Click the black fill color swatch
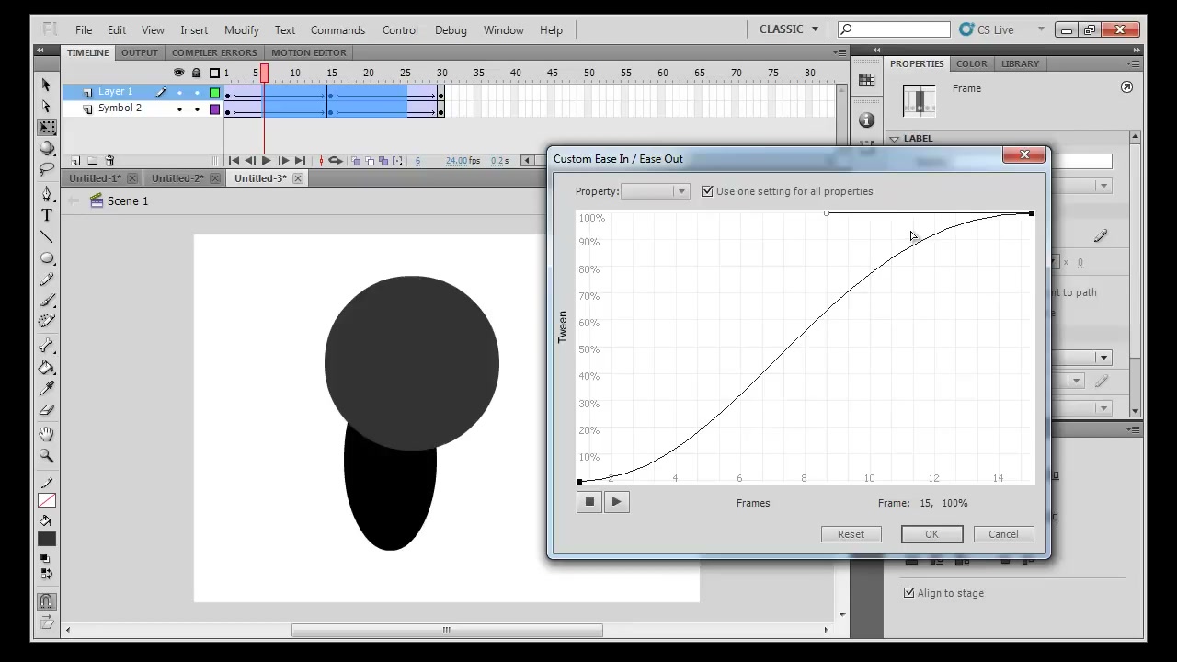 47,540
